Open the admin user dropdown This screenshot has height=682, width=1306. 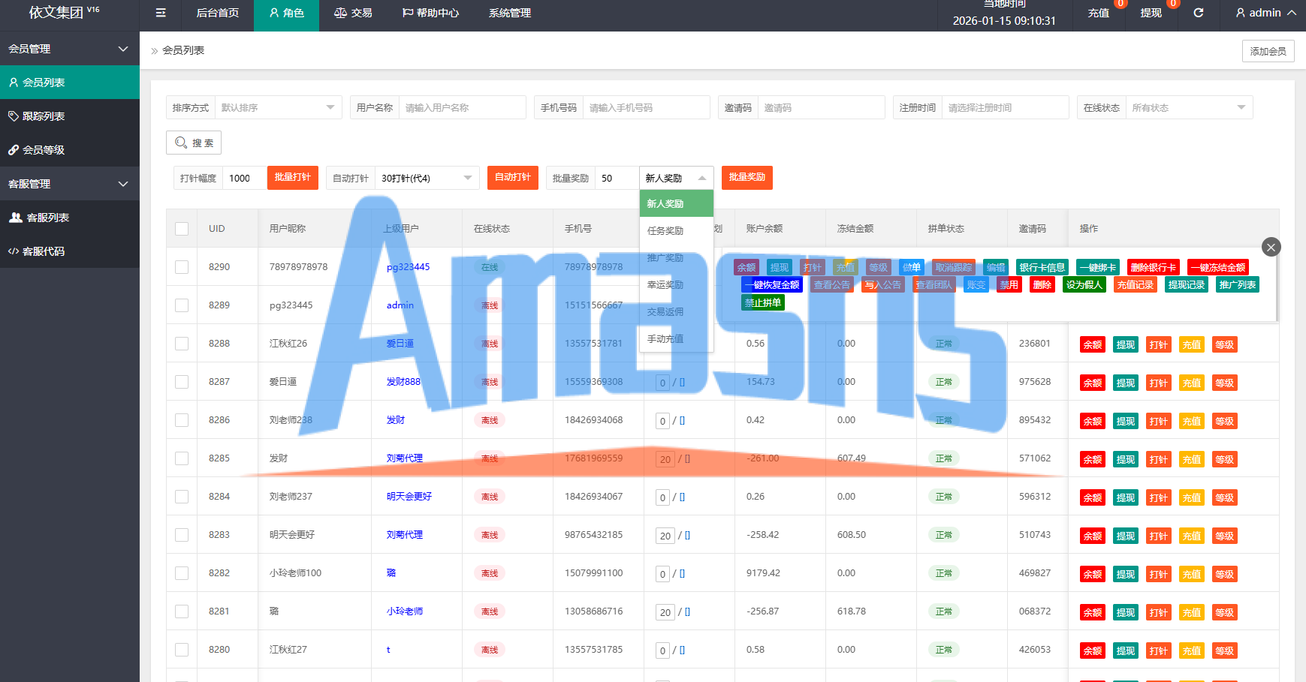click(1266, 13)
